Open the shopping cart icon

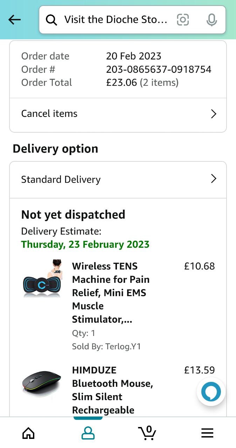(147, 433)
